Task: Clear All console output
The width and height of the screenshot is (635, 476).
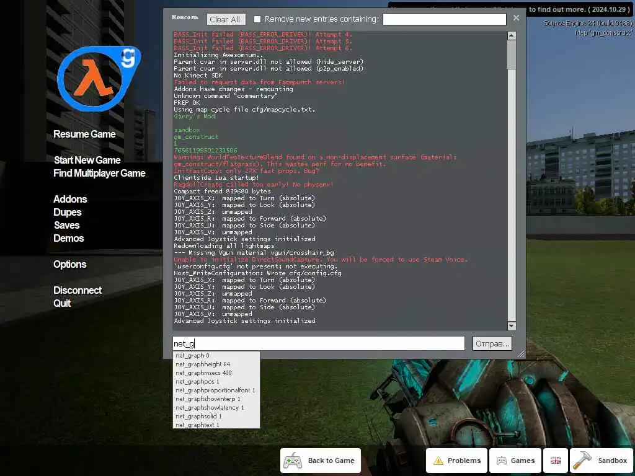Action: [x=226, y=19]
